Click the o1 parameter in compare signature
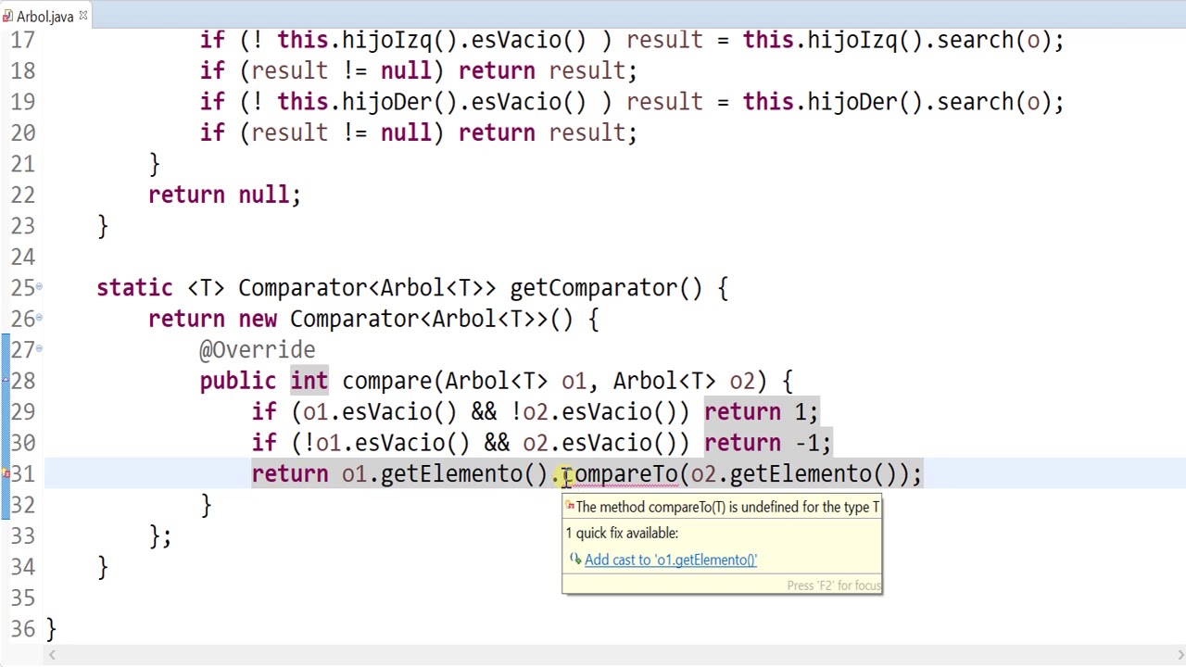 pos(574,382)
